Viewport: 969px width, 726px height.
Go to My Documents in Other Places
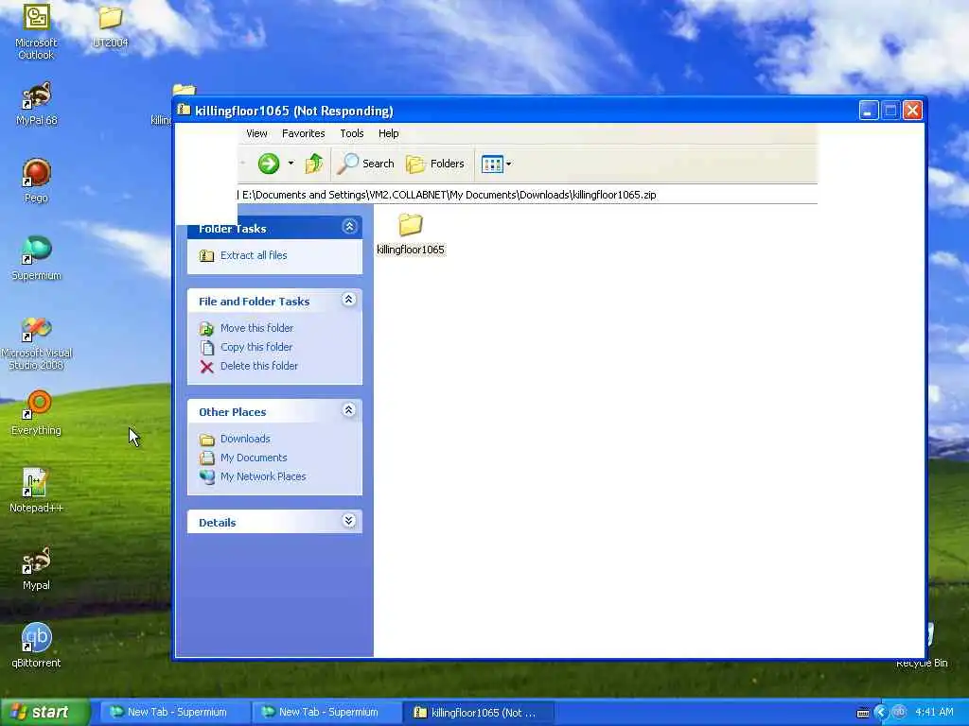254,458
